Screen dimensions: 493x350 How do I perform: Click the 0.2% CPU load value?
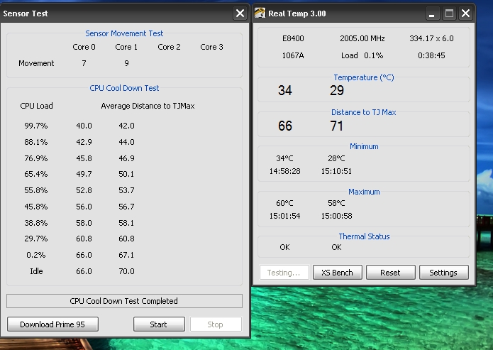[x=36, y=255]
